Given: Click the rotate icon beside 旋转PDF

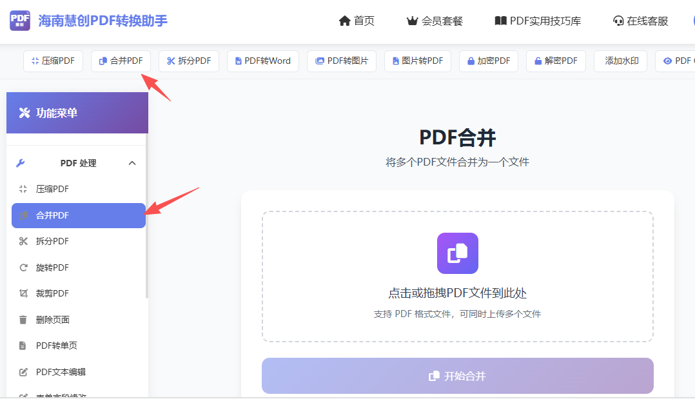Looking at the screenshot, I should click(x=23, y=268).
